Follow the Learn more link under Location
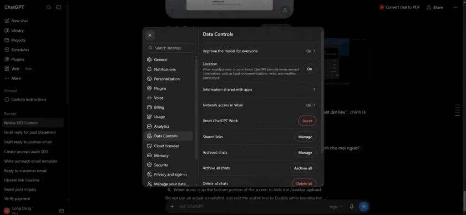The image size is (466, 215). click(x=211, y=78)
